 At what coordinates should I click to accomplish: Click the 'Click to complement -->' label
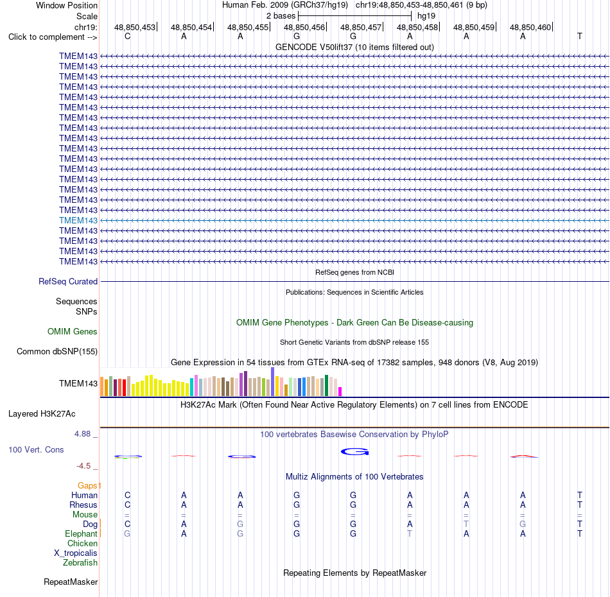53,37
